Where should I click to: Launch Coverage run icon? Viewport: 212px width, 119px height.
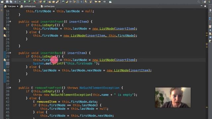(x=29, y=2)
